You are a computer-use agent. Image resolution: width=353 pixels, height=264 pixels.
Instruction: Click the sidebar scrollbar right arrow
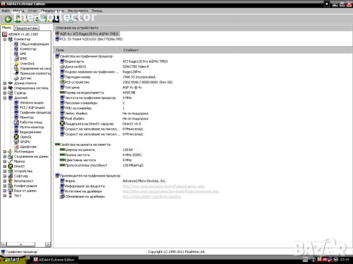click(x=48, y=244)
